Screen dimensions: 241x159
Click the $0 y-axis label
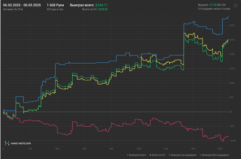click(231, 112)
